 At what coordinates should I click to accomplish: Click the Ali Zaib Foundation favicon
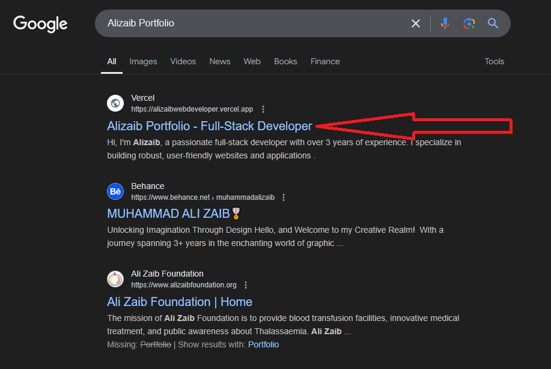point(115,279)
